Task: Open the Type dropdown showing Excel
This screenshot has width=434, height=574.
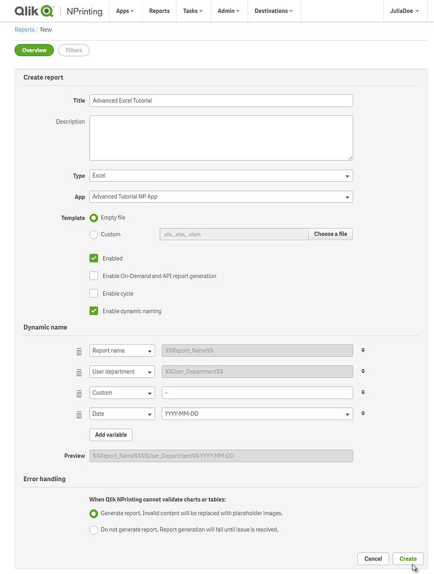Action: click(x=347, y=176)
